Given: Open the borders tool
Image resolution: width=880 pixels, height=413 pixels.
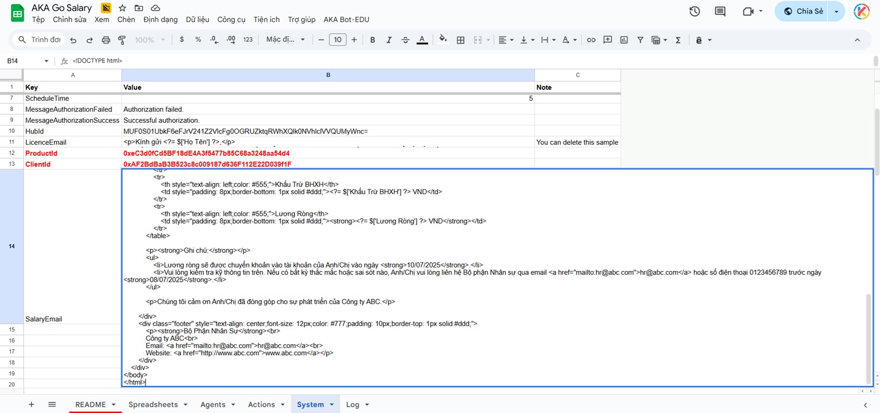Looking at the screenshot, I should (460, 40).
